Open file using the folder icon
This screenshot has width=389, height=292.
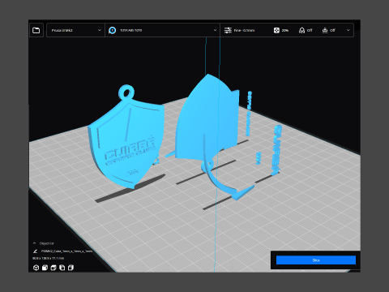(36, 30)
